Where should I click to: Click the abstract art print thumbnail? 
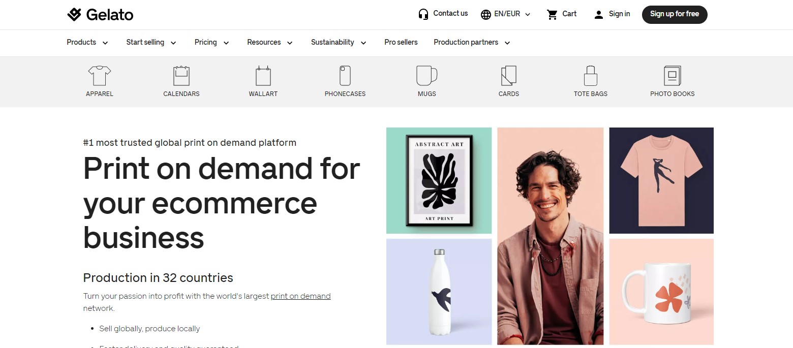tap(439, 180)
